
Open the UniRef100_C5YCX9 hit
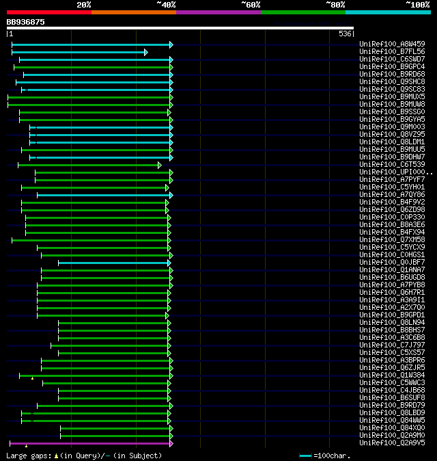[392, 248]
